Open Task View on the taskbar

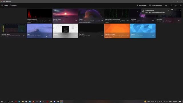[x=12, y=102]
